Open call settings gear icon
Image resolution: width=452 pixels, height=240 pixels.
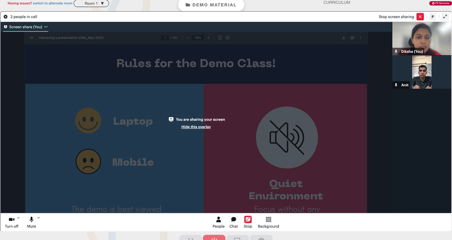click(x=5, y=17)
